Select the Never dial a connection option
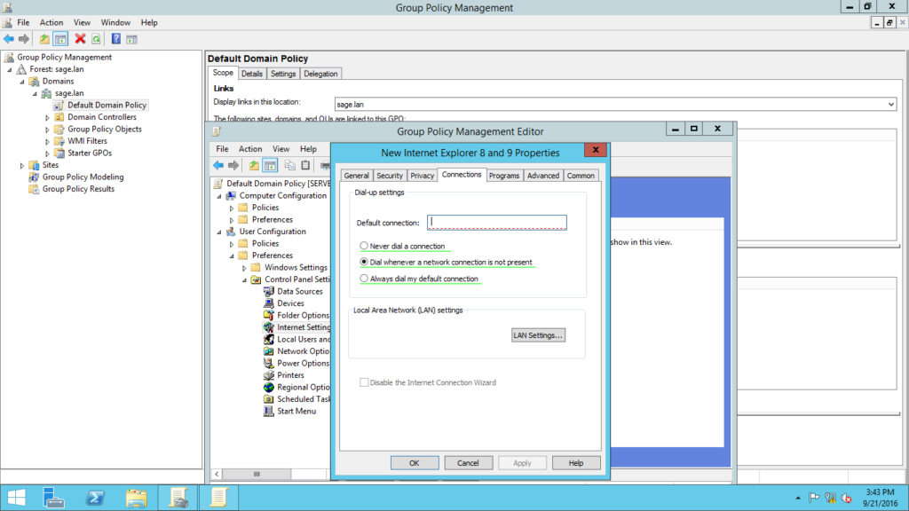The width and height of the screenshot is (909, 511). click(x=364, y=246)
